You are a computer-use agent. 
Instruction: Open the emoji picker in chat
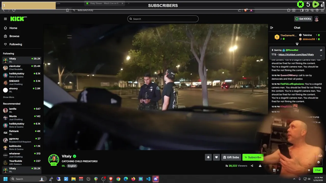coord(318,162)
